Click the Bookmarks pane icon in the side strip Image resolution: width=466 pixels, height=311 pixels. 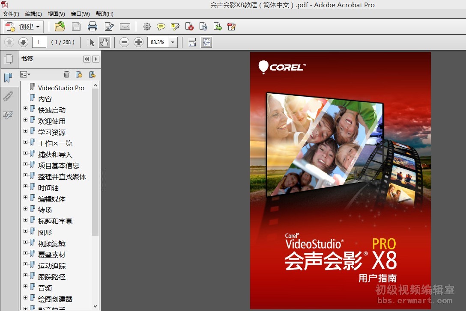coord(8,78)
